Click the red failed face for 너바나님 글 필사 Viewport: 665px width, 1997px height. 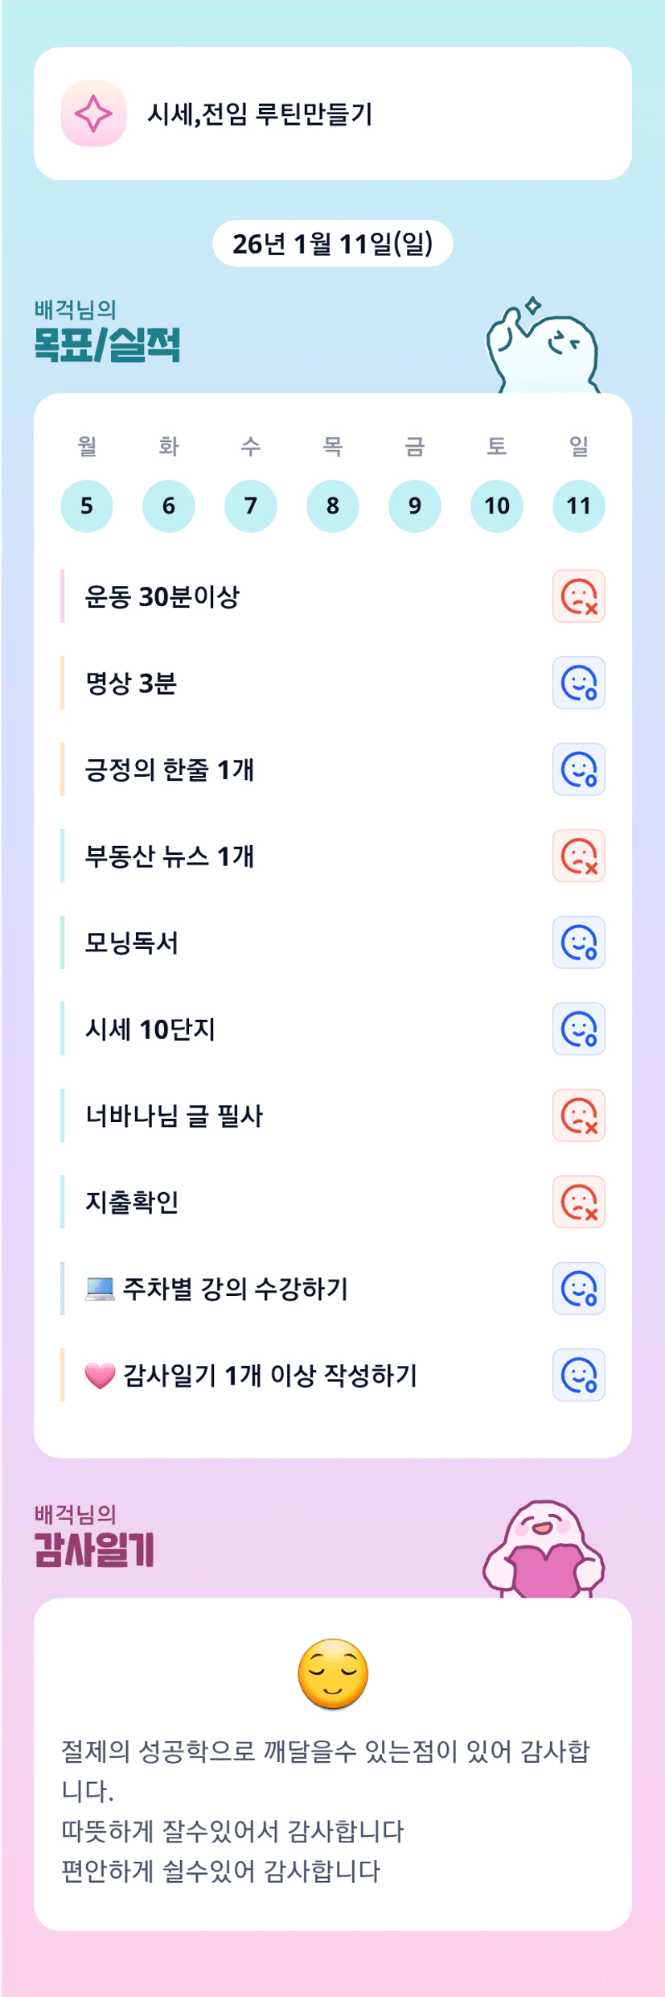578,1116
